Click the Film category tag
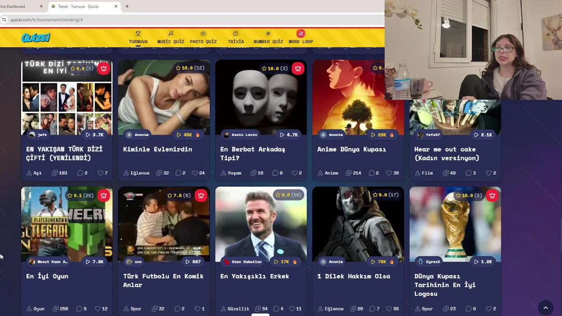This screenshot has width=562, height=316. (x=424, y=173)
